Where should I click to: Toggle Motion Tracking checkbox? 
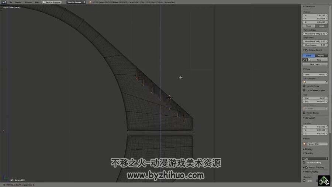pyautogui.click(x=307, y=167)
